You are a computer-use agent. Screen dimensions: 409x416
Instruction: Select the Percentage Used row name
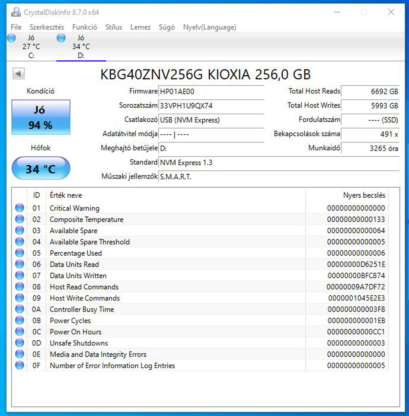76,253
